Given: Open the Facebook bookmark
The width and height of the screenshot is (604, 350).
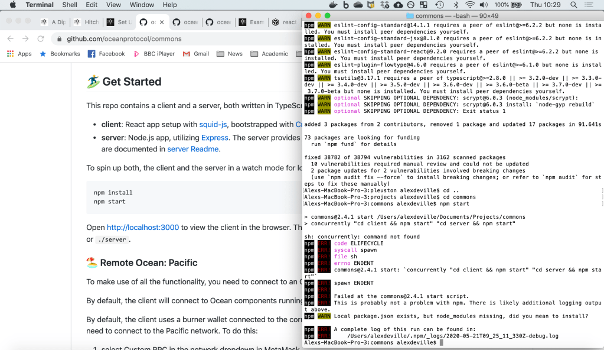Looking at the screenshot, I should [106, 54].
